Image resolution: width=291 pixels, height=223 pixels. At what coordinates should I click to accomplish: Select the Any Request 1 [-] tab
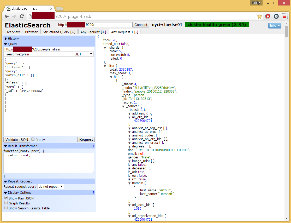(124, 32)
